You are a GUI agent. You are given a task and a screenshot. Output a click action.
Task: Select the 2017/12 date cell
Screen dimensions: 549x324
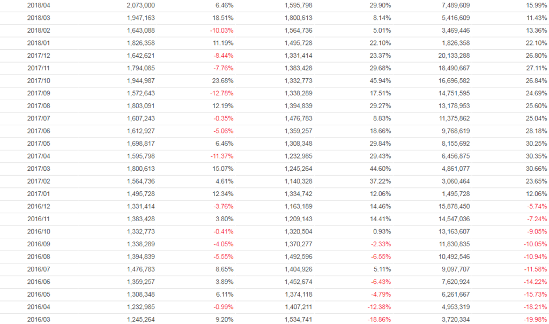pyautogui.click(x=38, y=55)
